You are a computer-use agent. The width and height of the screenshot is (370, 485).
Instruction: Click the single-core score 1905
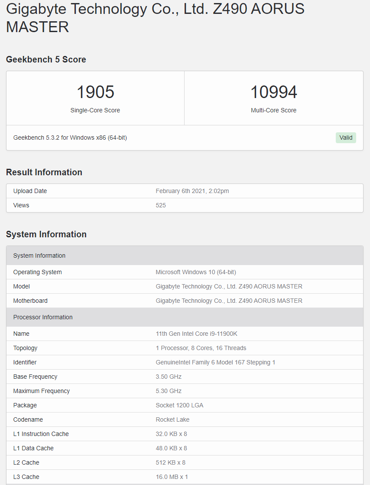(95, 92)
